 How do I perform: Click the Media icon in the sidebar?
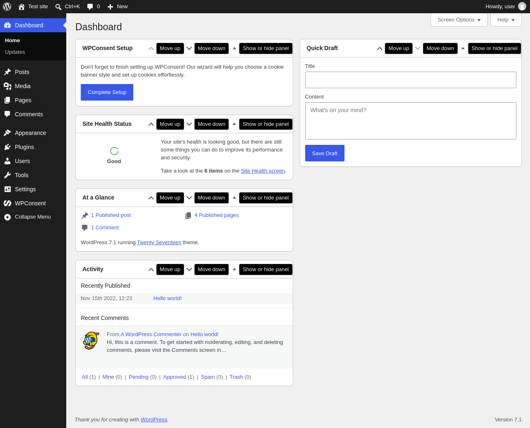[7, 86]
